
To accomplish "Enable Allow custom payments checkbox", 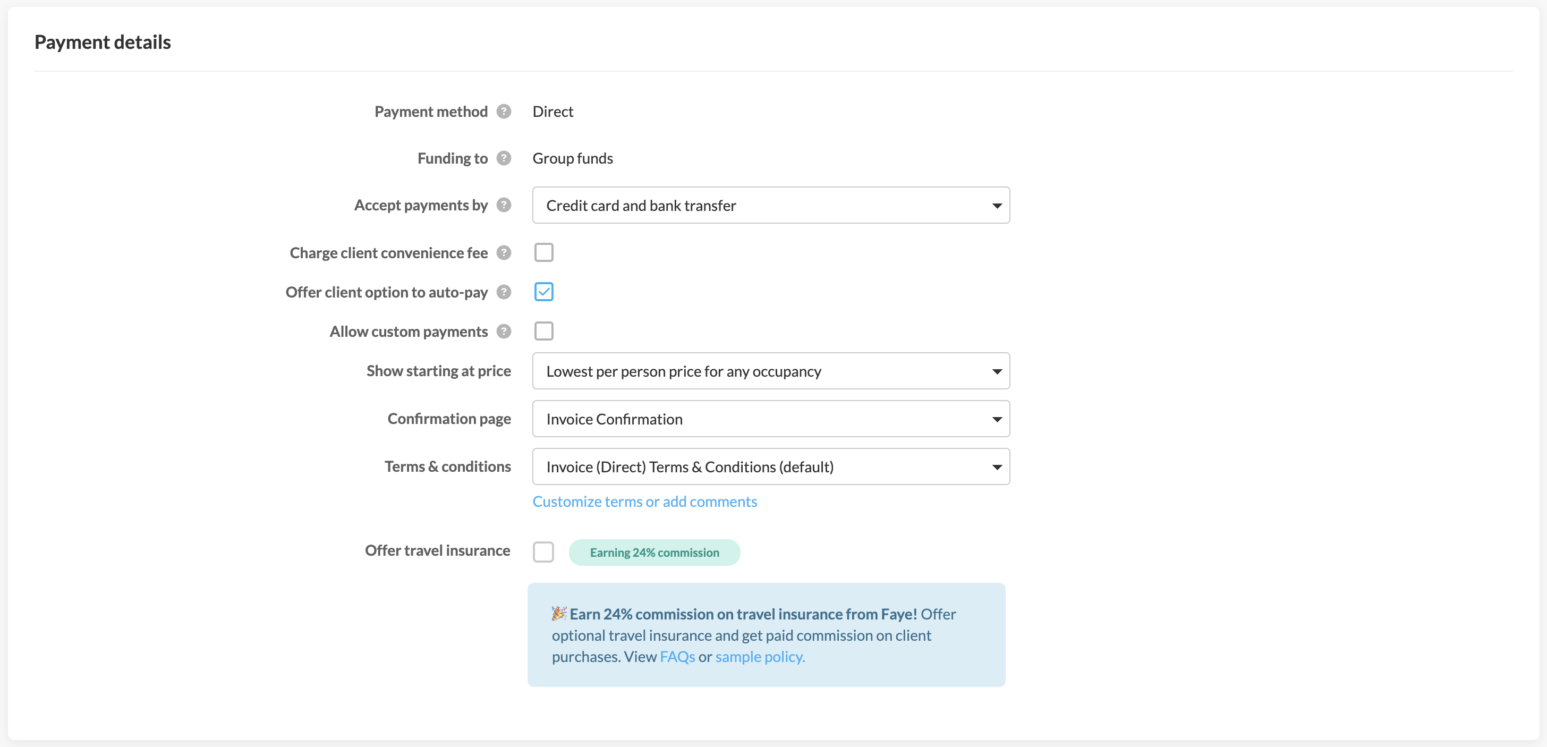I will (x=543, y=331).
